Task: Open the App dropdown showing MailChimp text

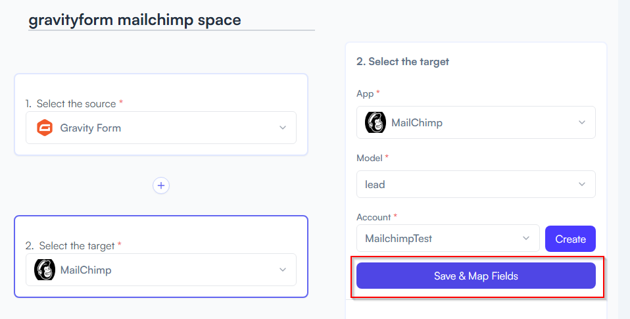Action: (x=475, y=122)
